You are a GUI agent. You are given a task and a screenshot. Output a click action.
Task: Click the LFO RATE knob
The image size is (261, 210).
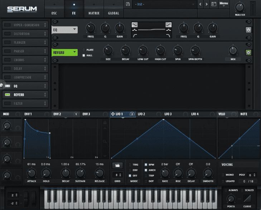165,173
